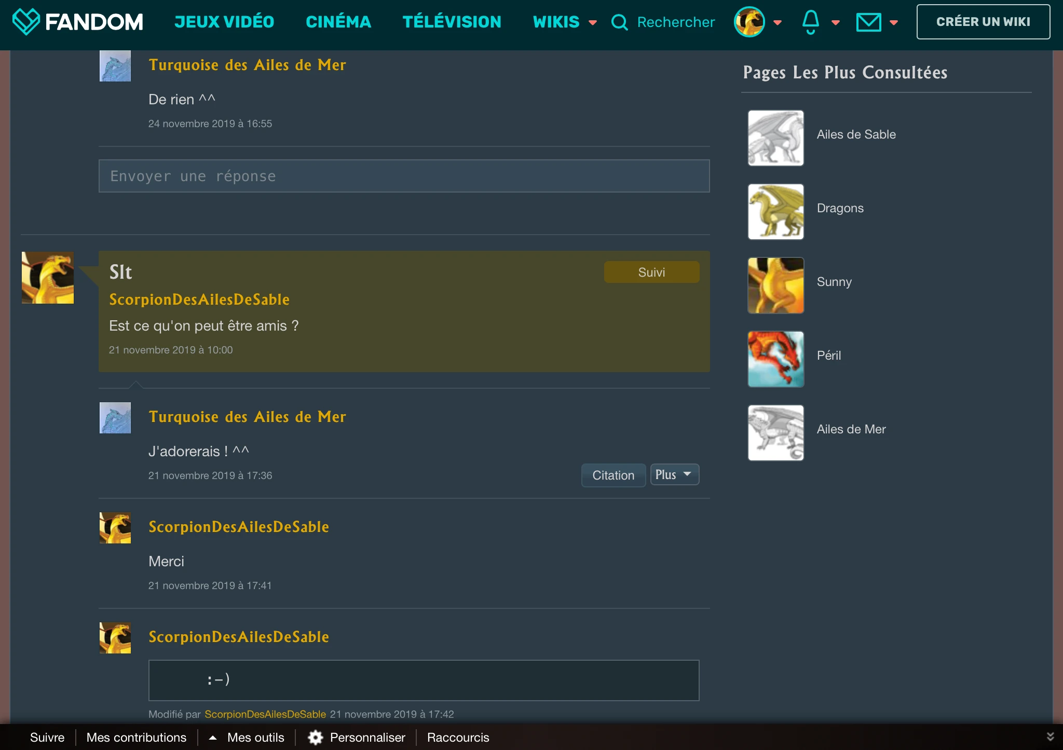The width and height of the screenshot is (1063, 750).
Task: Open Mes contributions in bottom toolbar
Action: [137, 738]
